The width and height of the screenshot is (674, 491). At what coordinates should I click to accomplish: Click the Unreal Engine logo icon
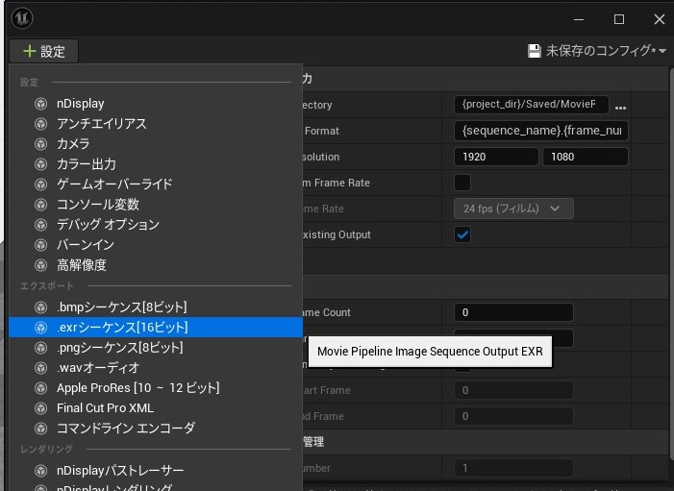coord(22,18)
